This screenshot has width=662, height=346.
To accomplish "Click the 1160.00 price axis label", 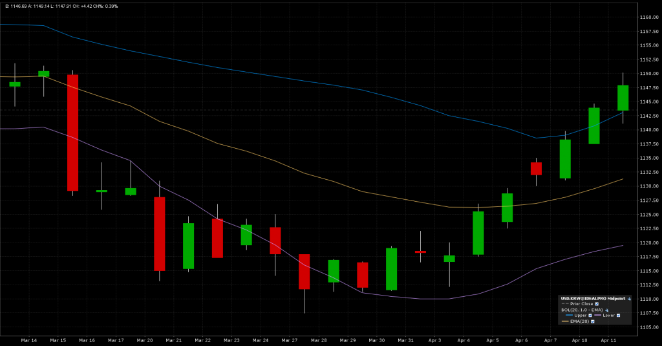I will (x=649, y=17).
